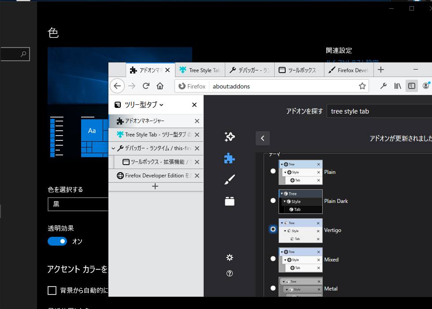
Task: Click the Vertigo label
Action: click(332, 230)
